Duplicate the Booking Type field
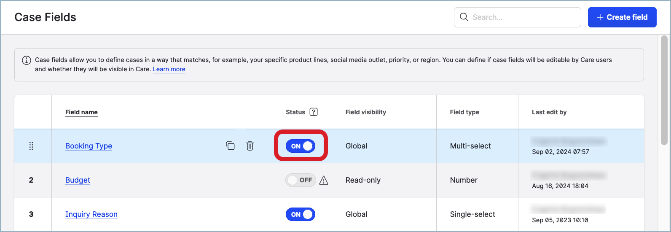This screenshot has height=232, width=671. [230, 146]
